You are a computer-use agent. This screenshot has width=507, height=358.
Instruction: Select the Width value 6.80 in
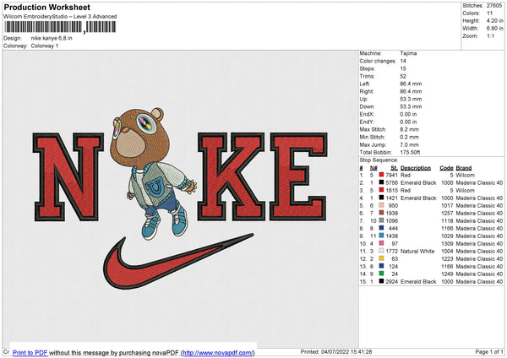click(x=494, y=29)
